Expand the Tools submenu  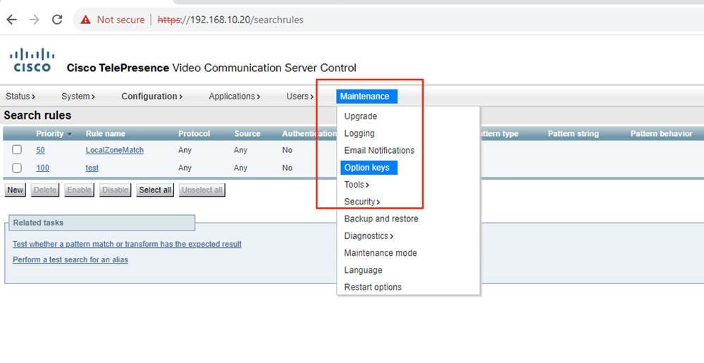(x=357, y=185)
